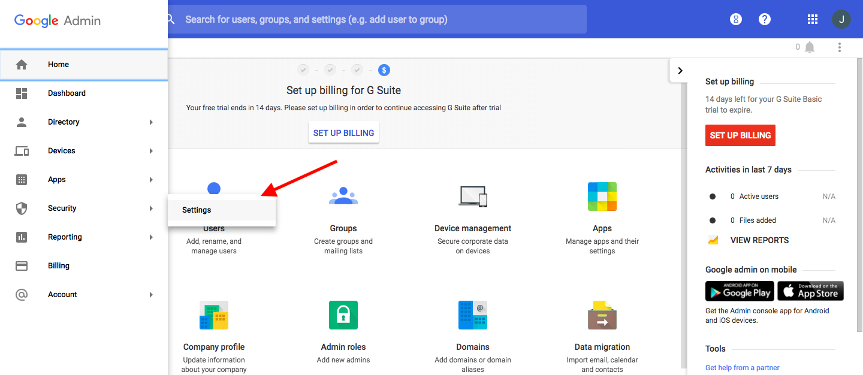Image resolution: width=863 pixels, height=375 pixels.
Task: Click the Company profile card title
Action: 214,347
